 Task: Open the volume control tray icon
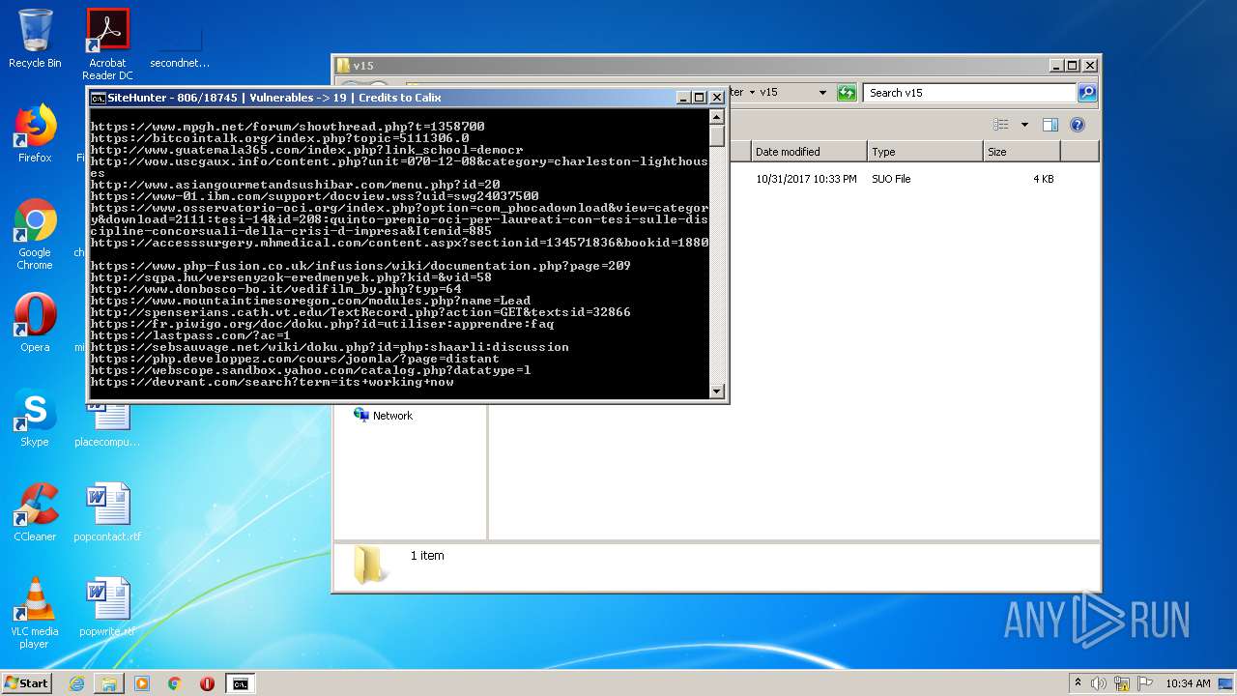tap(1099, 683)
